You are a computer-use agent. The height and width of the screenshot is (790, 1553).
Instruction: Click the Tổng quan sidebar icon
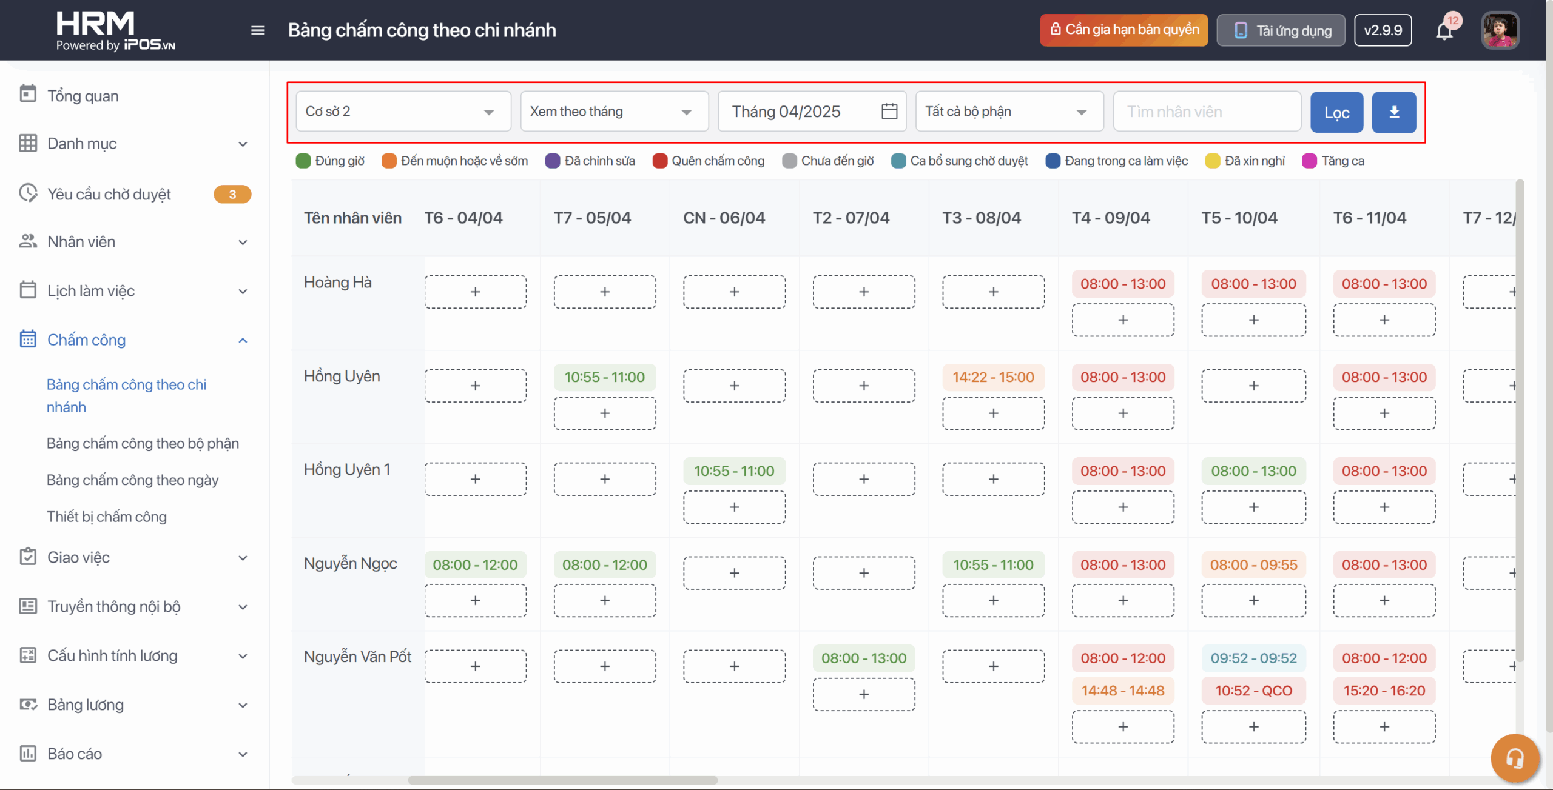[28, 95]
